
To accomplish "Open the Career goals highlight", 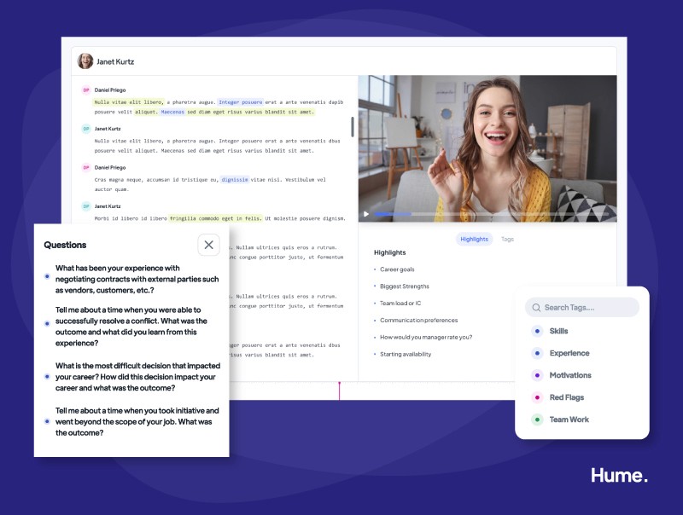I will pos(397,269).
